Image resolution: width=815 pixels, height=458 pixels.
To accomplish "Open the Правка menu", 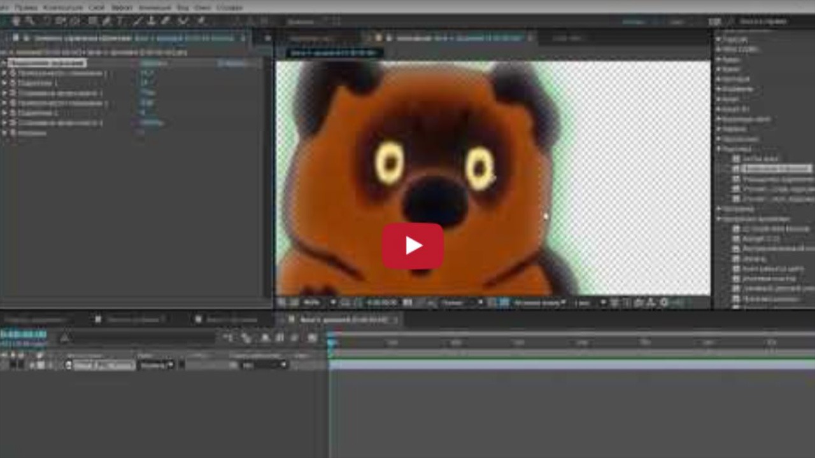I will 25,7.
